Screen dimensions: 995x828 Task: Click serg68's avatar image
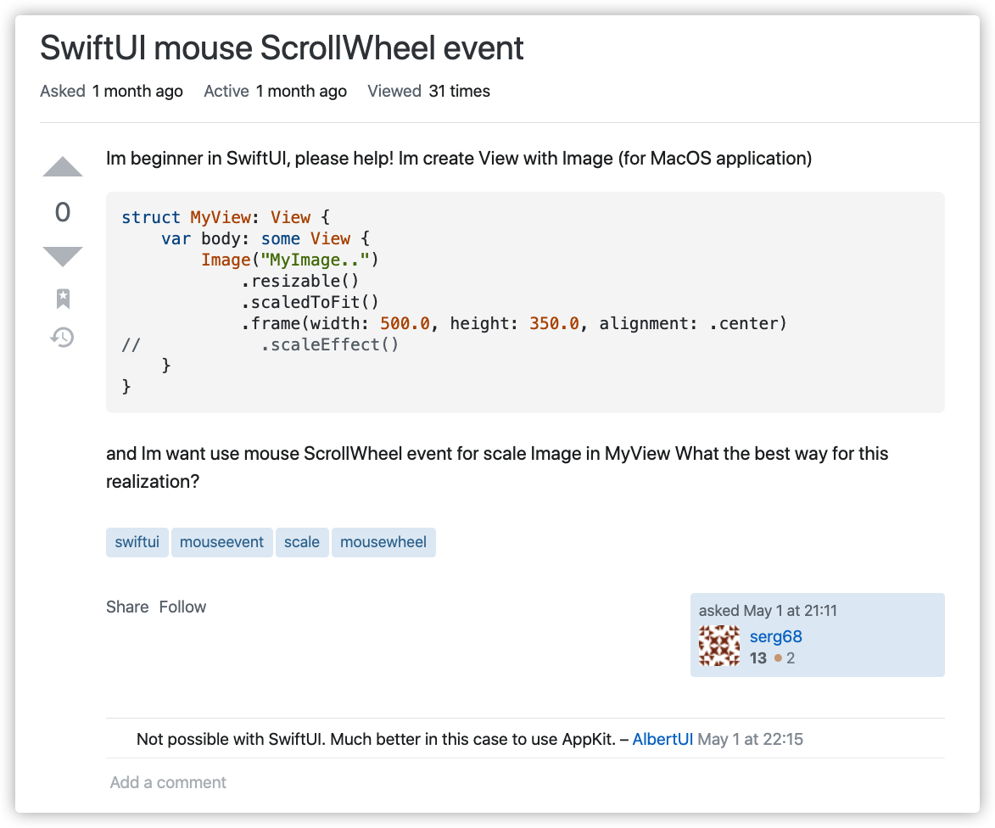[x=719, y=646]
